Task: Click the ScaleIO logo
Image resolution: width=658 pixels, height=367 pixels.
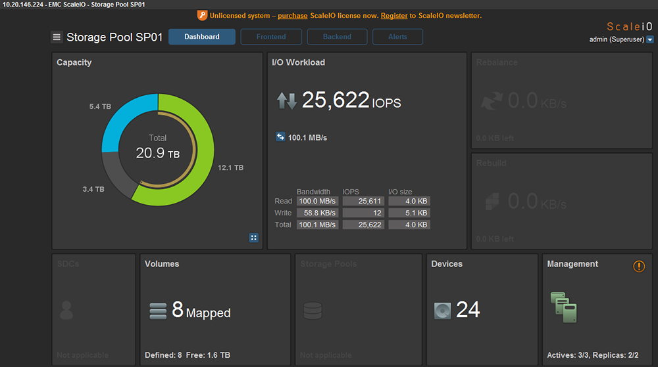Action: 630,27
